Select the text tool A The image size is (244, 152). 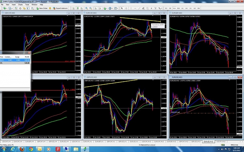151,8
